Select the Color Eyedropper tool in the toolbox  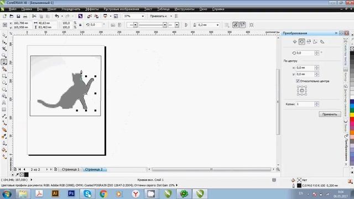point(4,137)
